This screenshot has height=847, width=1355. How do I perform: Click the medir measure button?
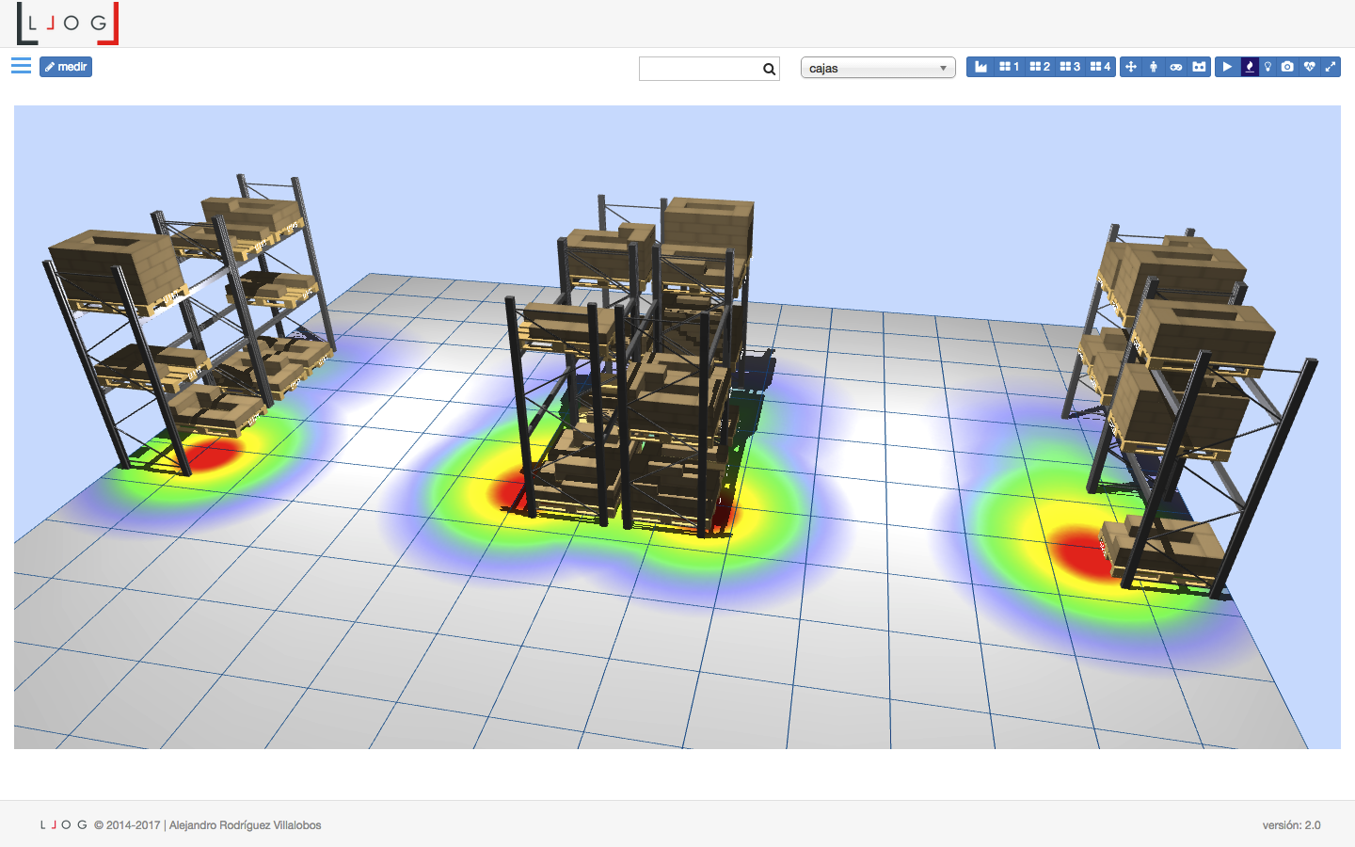tap(66, 67)
